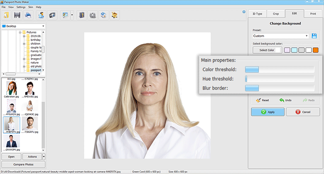Open the dropdown arrow beside picture zoom icon
The height and width of the screenshot is (174, 324).
72,15
